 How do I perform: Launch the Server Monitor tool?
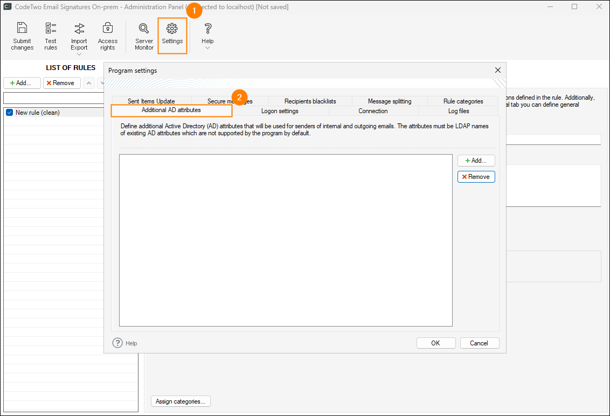pos(144,29)
